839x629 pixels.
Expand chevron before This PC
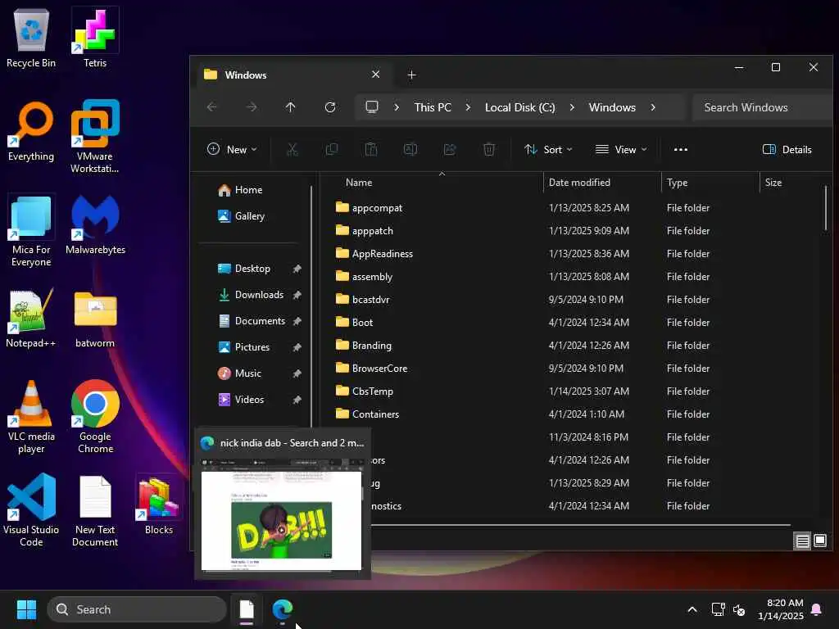tap(397, 107)
